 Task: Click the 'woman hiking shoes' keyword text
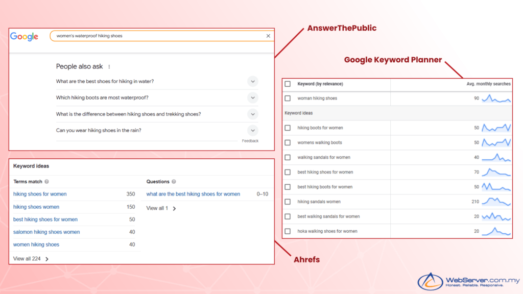317,99
